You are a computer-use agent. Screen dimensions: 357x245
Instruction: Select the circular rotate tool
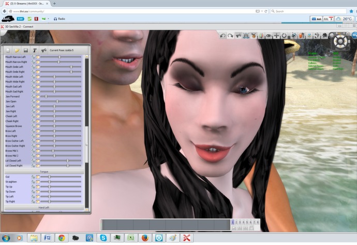click(284, 36)
